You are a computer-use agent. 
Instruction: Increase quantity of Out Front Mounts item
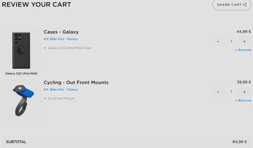(244, 92)
